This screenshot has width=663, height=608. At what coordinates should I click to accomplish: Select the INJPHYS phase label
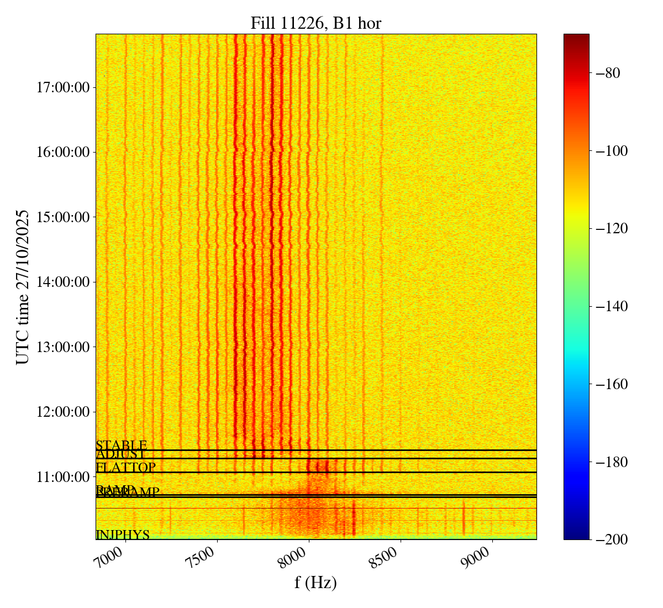point(123,535)
